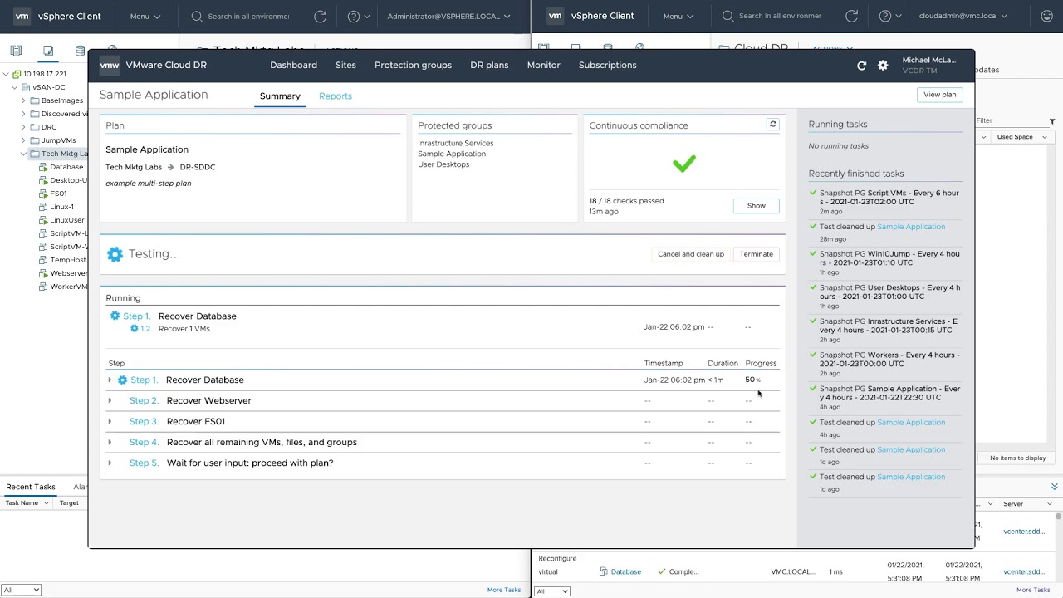Viewport: 1063px width, 598px height.
Task: Click the vSphere Client refresh icon on the left
Action: pos(320,16)
